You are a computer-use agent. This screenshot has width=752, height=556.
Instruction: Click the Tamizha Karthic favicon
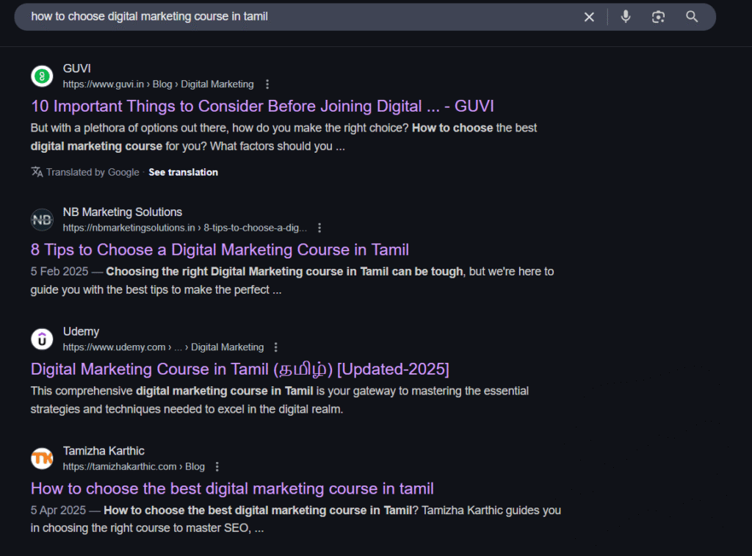point(42,458)
